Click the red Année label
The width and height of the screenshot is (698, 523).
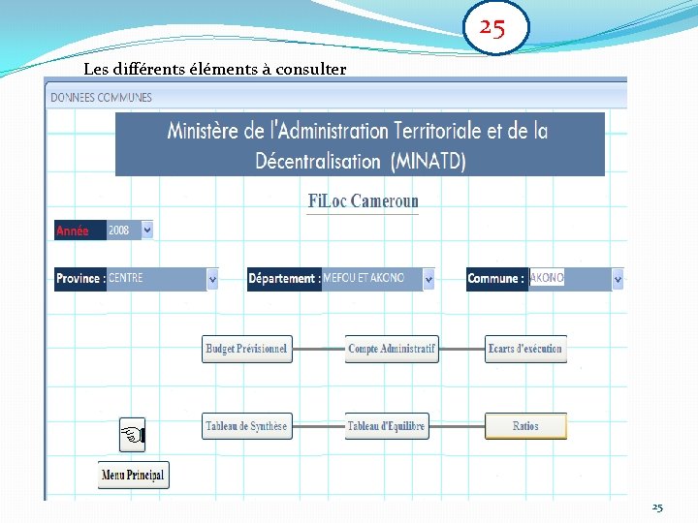(x=80, y=230)
